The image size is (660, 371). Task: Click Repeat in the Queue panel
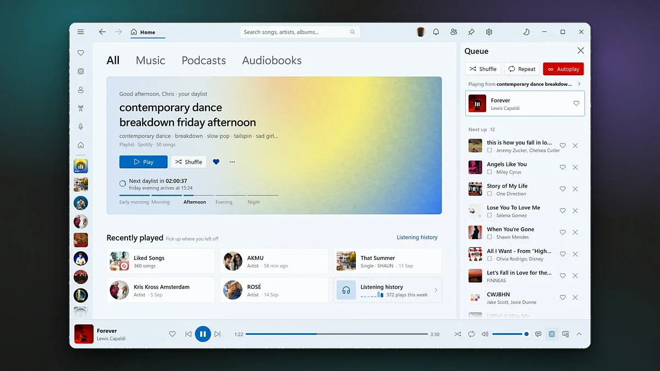(522, 69)
